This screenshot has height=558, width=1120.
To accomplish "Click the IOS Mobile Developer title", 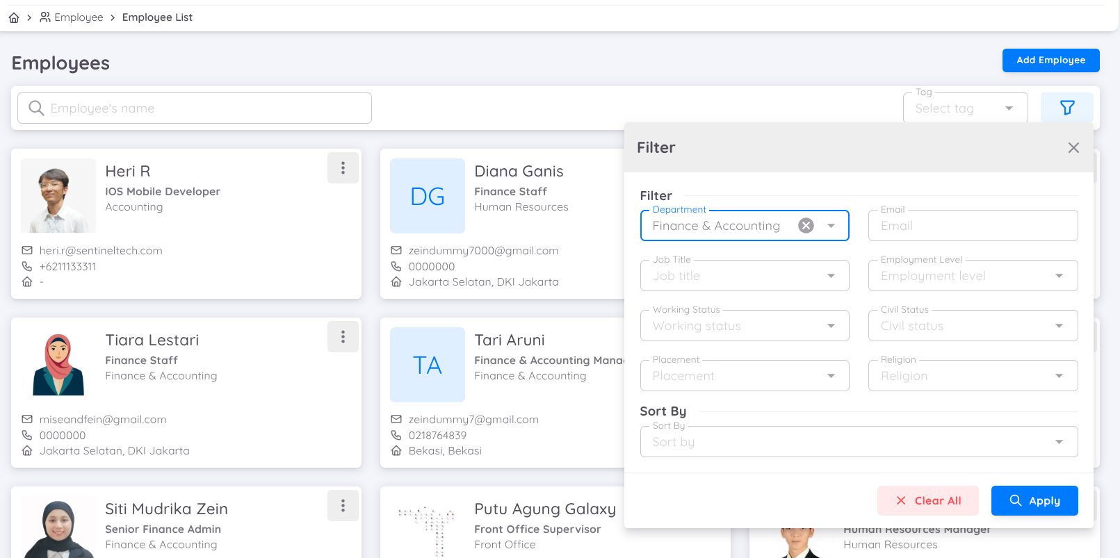I will [163, 192].
